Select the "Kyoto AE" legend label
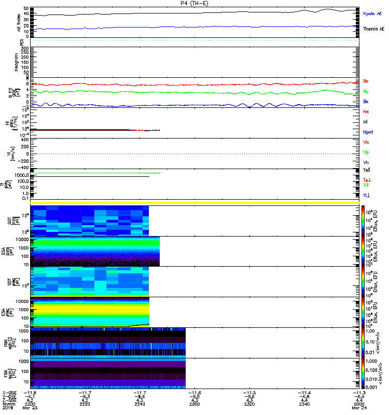This screenshot has width=389, height=415. pos(372,13)
